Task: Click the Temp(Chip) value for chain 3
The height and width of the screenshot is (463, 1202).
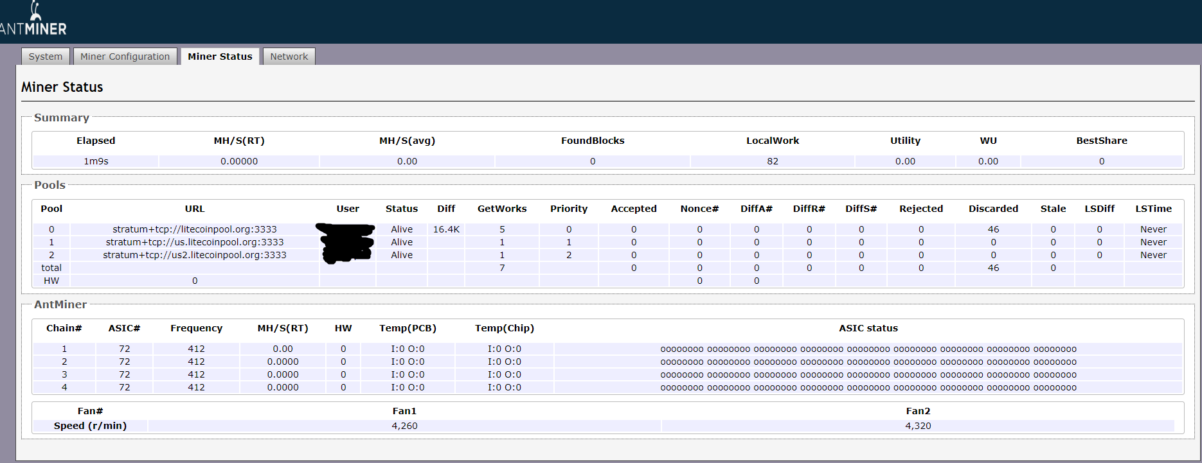Action: pos(505,374)
